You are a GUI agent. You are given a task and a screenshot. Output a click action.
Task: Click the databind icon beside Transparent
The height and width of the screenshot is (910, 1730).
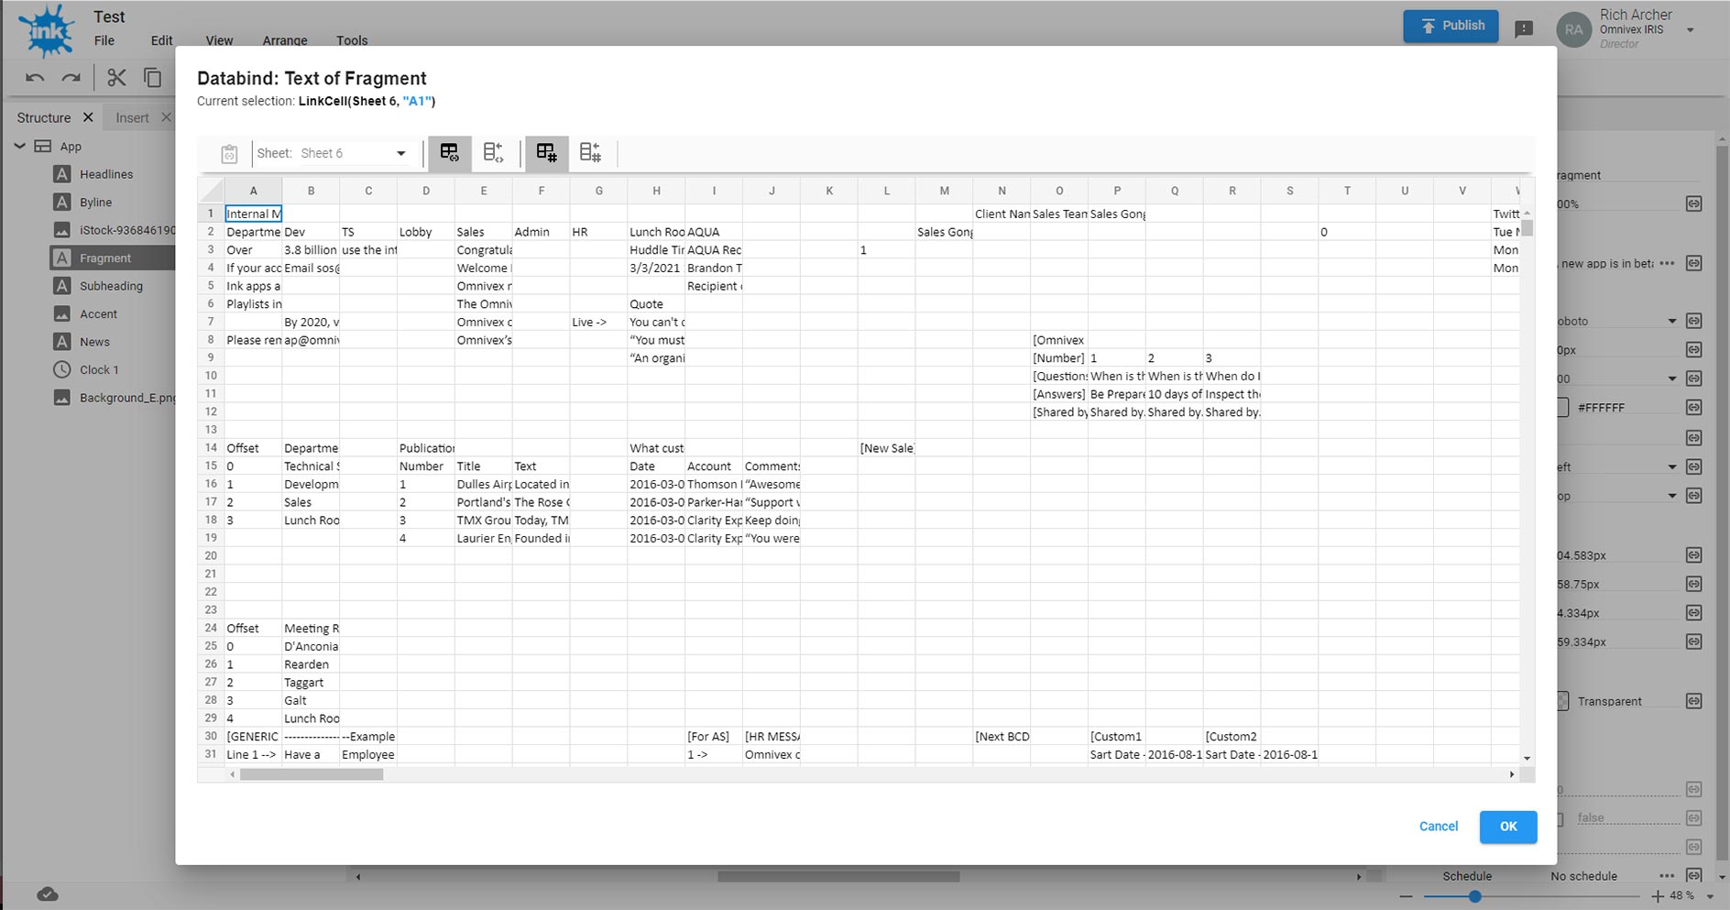tap(1694, 701)
